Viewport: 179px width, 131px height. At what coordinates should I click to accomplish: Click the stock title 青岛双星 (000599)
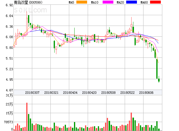(x=28, y=2)
